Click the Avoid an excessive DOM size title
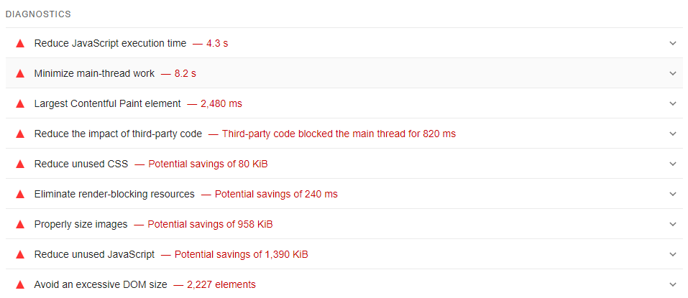Viewport: 688px width, 298px height. [x=101, y=284]
